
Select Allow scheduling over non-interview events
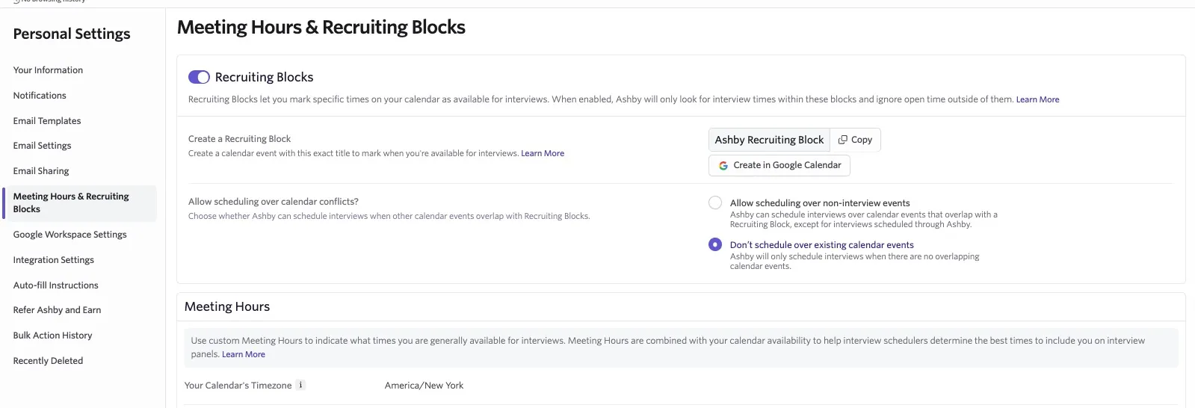(715, 203)
